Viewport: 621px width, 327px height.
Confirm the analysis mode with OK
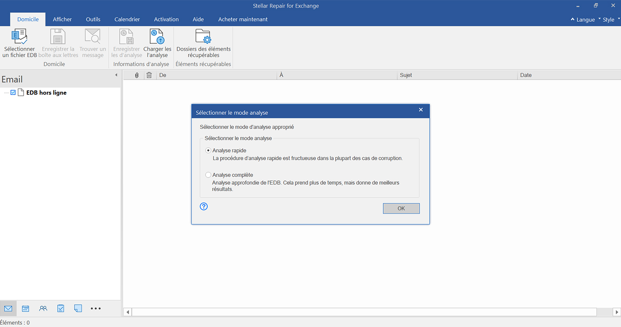(401, 208)
